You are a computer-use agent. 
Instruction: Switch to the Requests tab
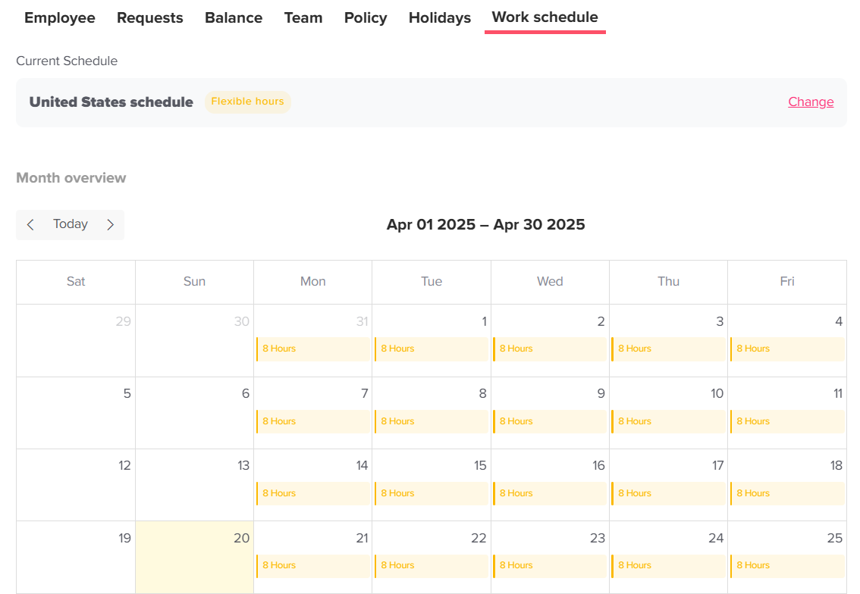(x=150, y=18)
